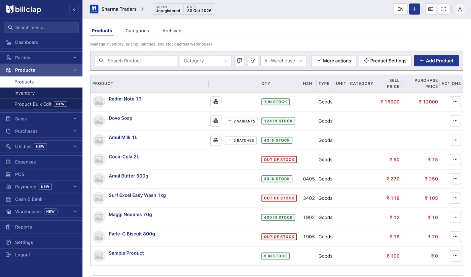This screenshot has height=277, width=471.
Task: Open actions menu for Amul Milk 1L
Action: [455, 140]
